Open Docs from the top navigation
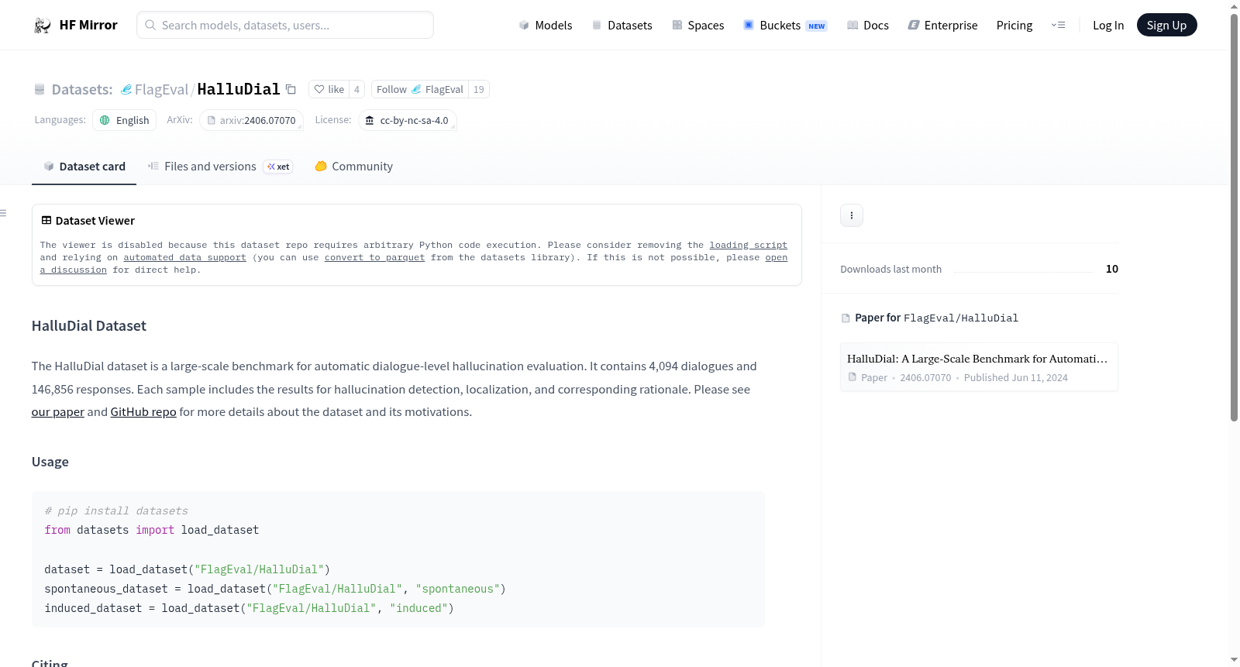The image size is (1240, 667). [868, 25]
